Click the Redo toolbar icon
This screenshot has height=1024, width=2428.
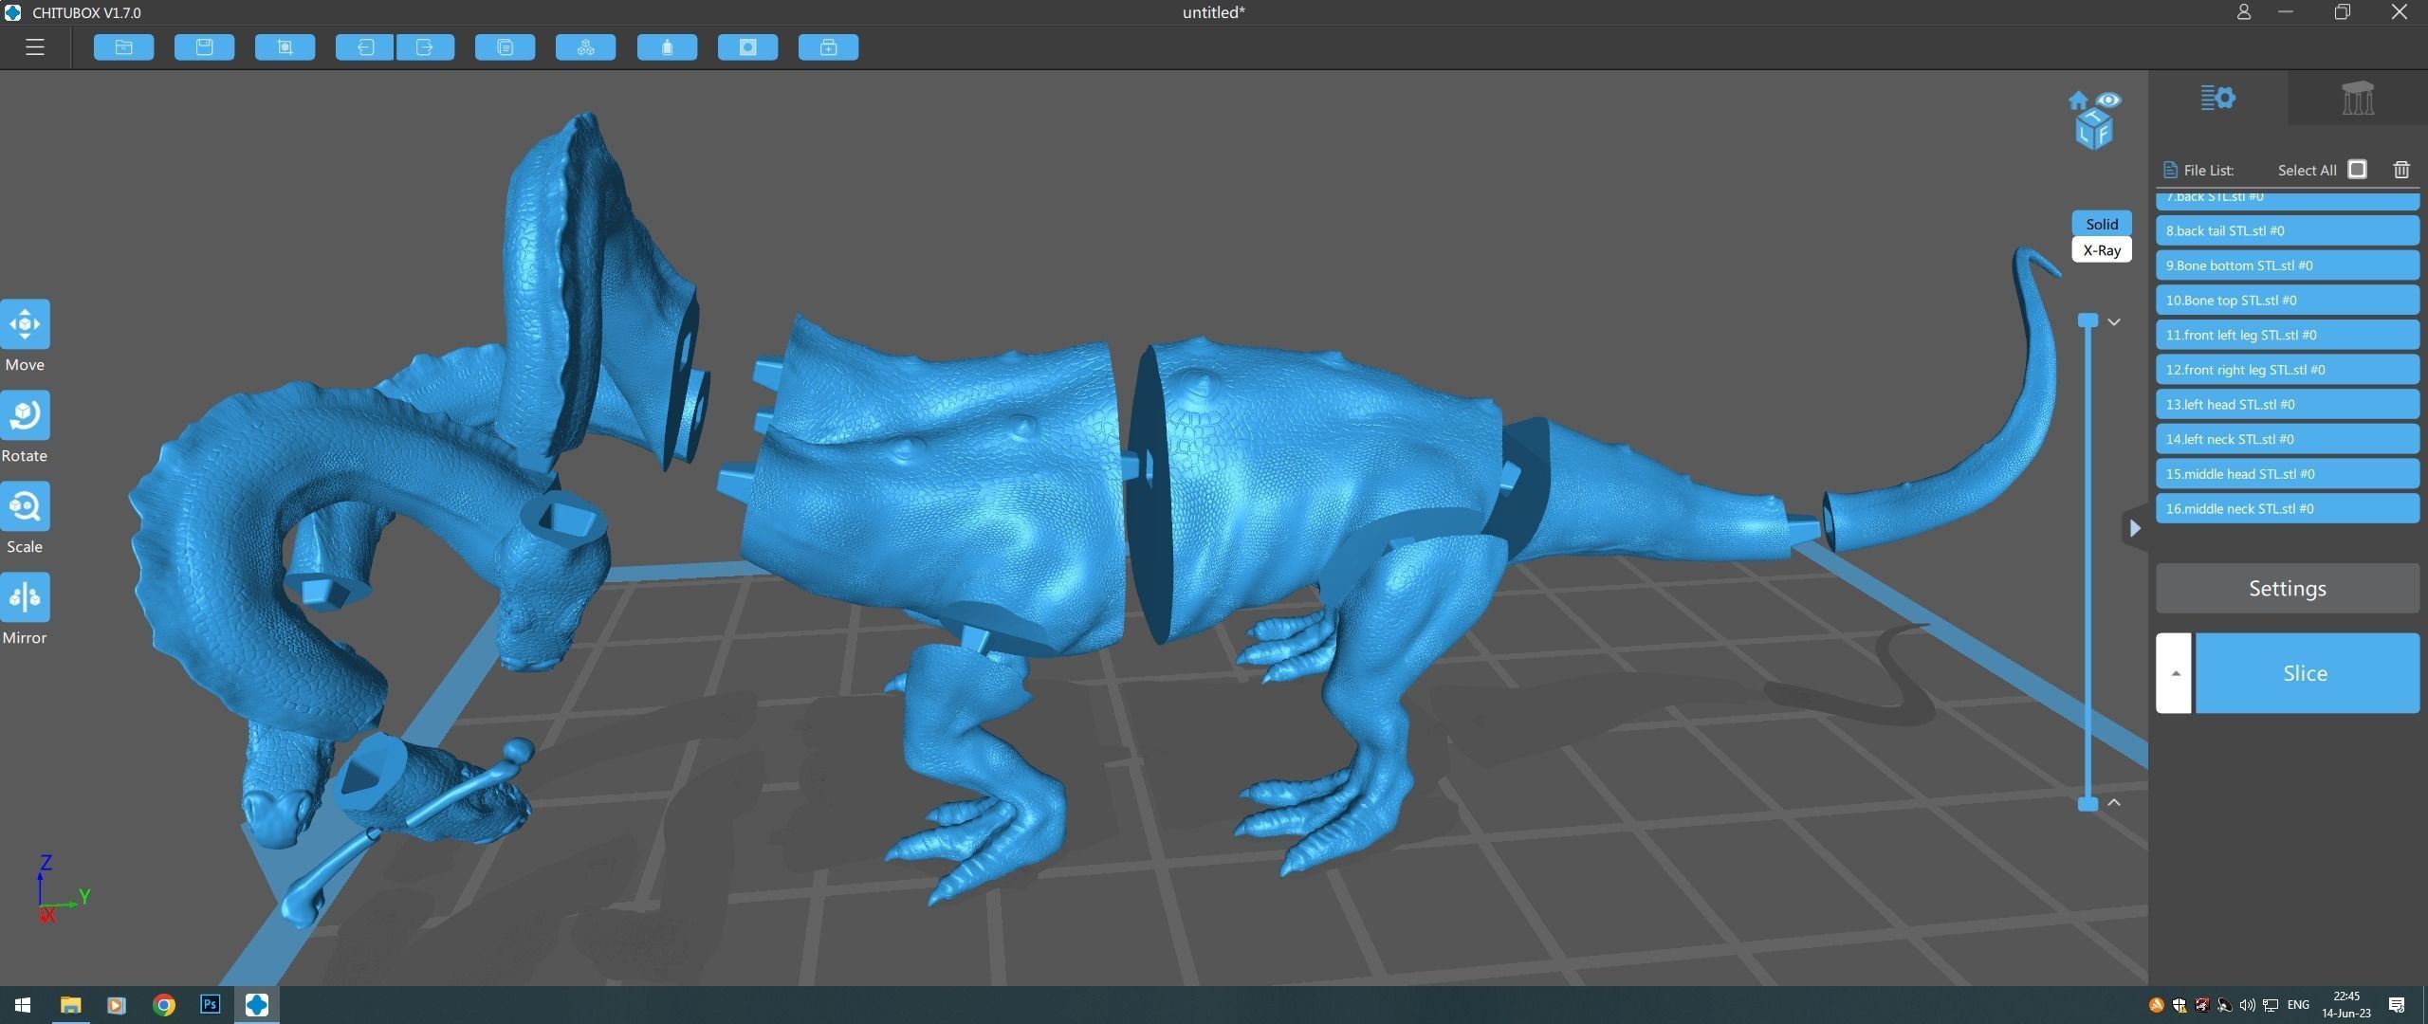point(425,47)
